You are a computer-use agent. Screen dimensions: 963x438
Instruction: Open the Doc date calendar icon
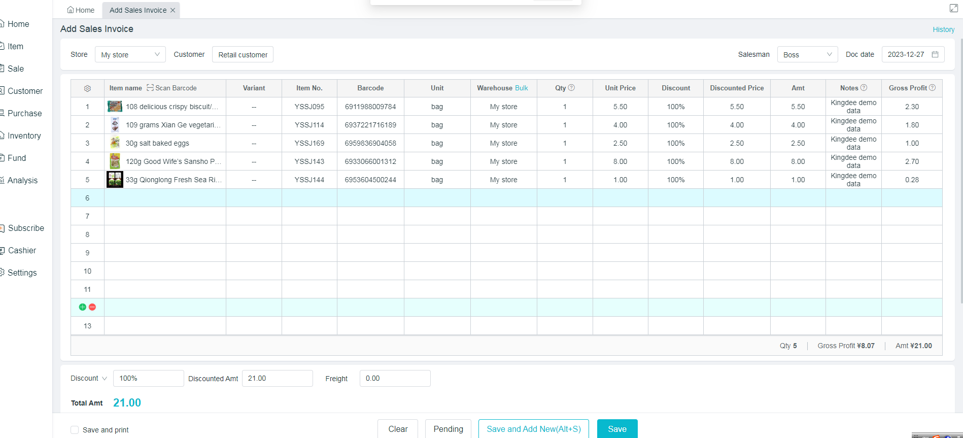point(935,54)
